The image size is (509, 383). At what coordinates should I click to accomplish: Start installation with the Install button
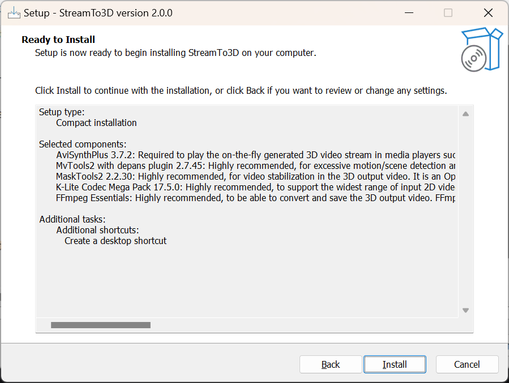point(395,364)
